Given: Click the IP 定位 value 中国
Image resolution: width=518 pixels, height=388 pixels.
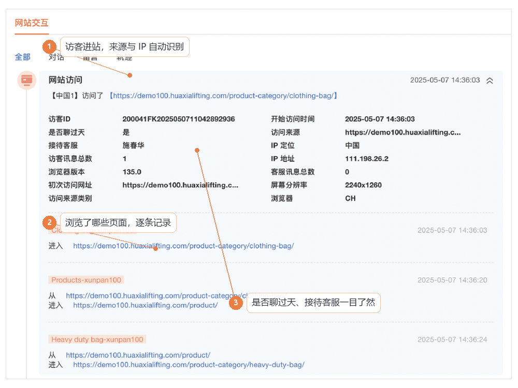Looking at the screenshot, I should tap(352, 145).
